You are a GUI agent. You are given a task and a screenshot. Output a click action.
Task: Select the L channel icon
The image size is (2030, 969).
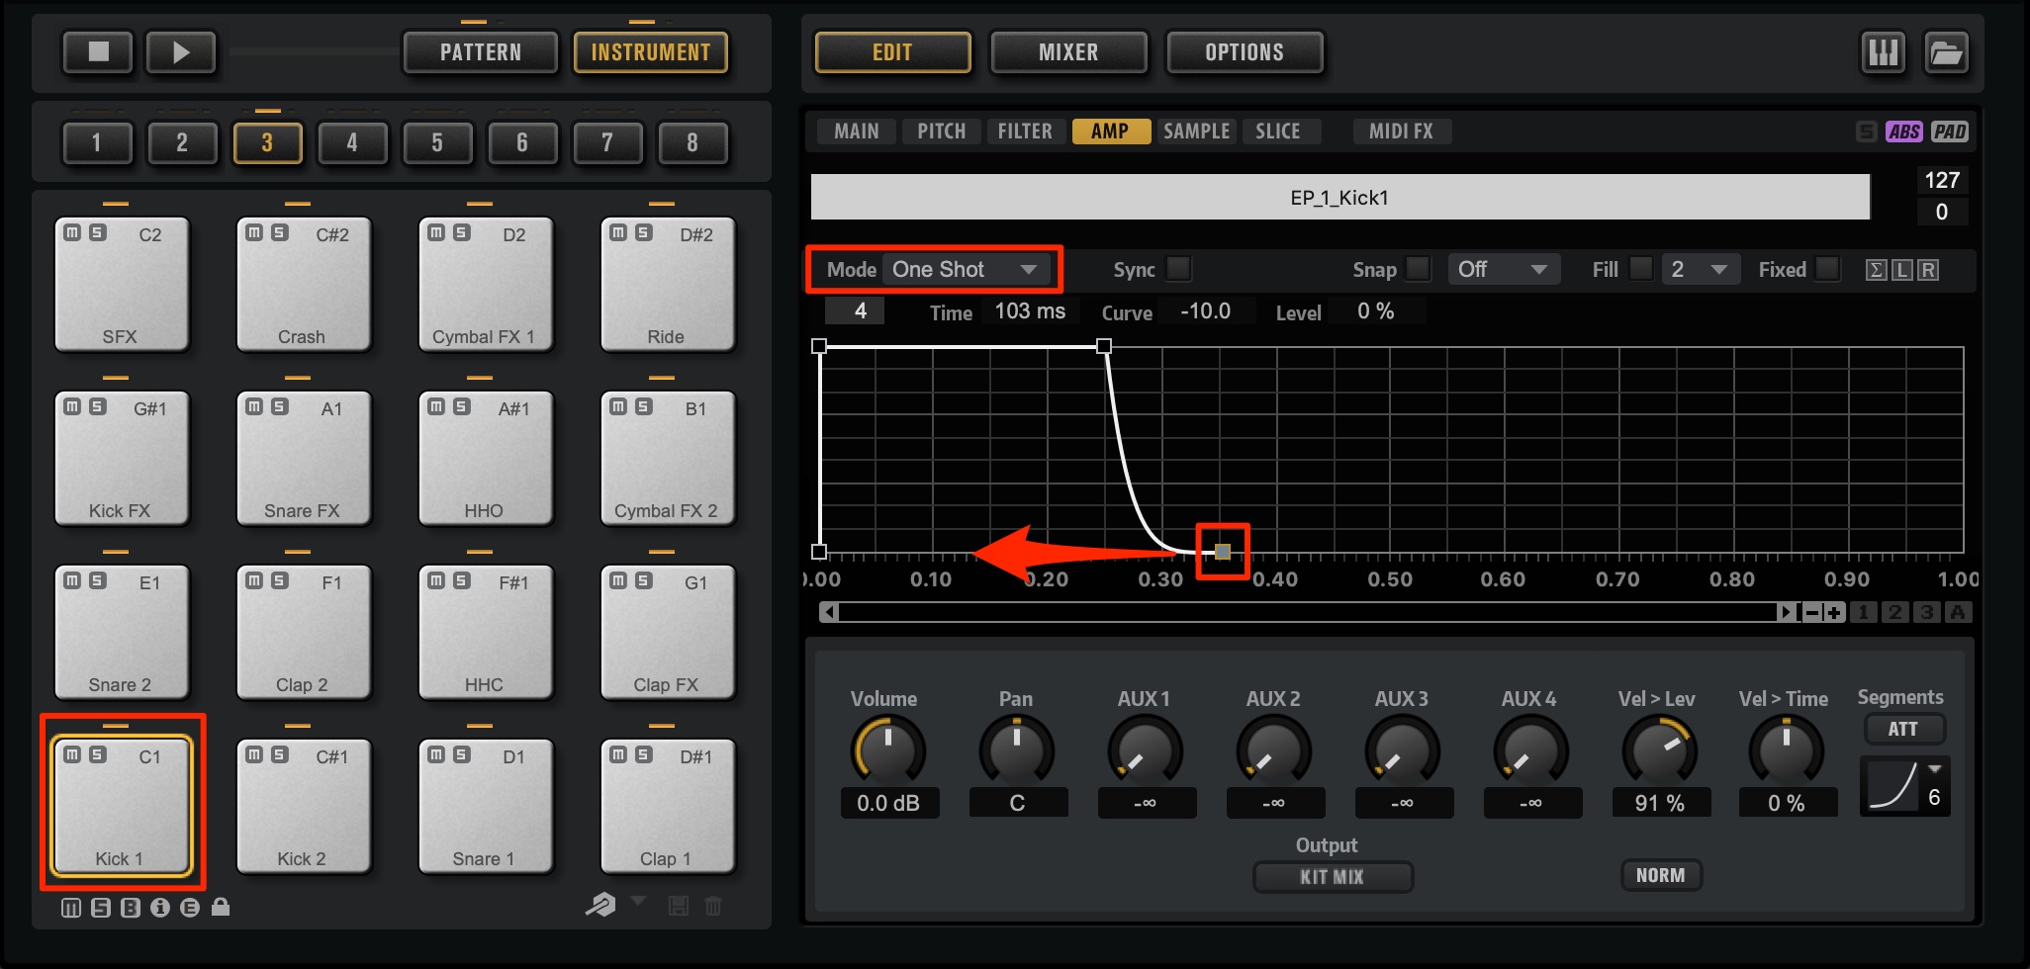click(x=1901, y=270)
